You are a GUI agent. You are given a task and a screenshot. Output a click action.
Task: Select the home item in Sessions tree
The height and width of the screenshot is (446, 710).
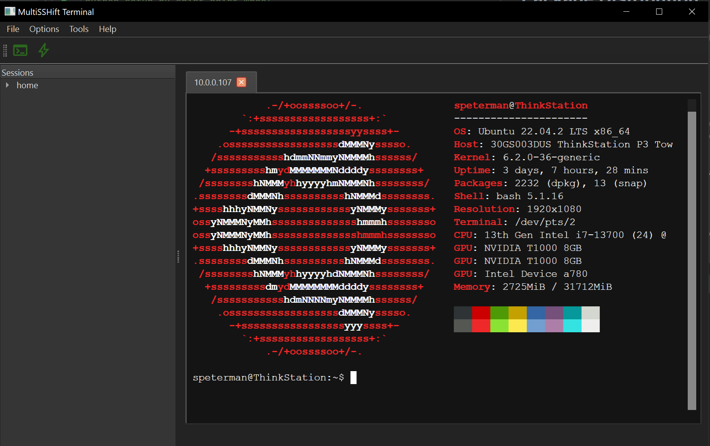pyautogui.click(x=27, y=85)
